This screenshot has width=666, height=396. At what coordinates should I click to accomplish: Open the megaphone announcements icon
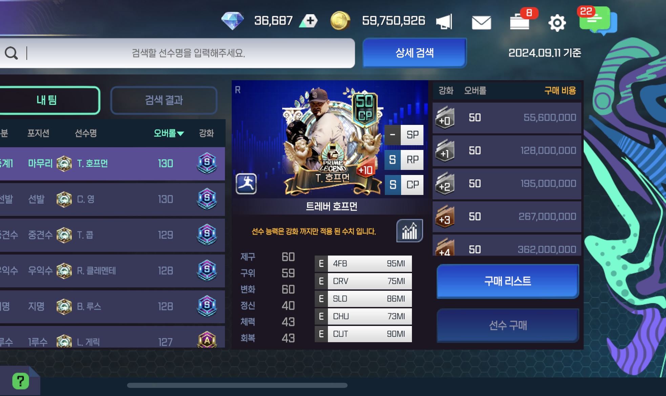pyautogui.click(x=444, y=22)
